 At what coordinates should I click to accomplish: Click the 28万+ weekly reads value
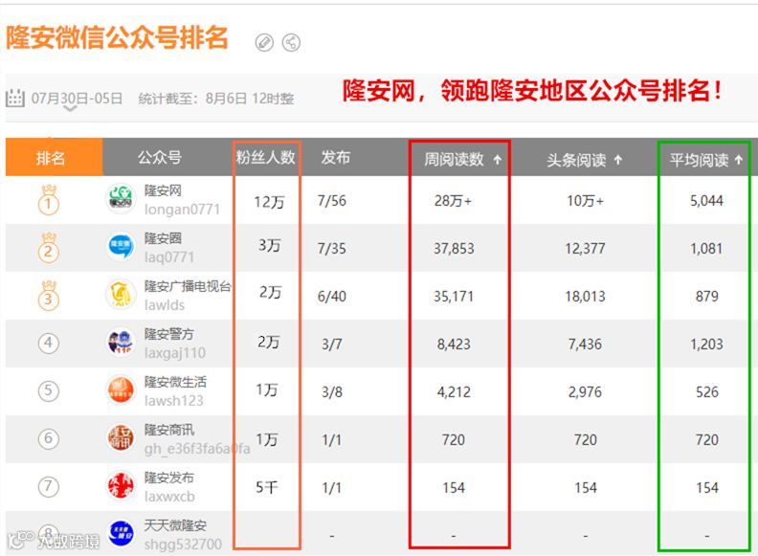453,201
